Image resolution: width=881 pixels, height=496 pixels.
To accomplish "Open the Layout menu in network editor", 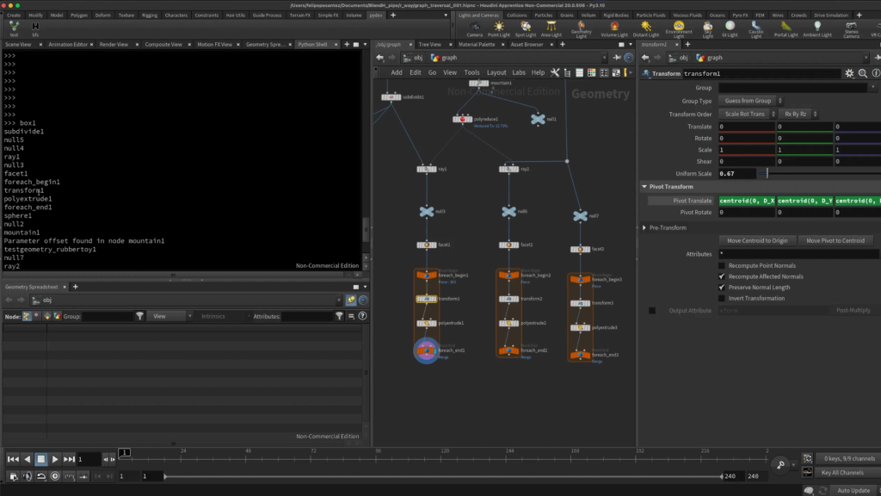I will coord(496,73).
